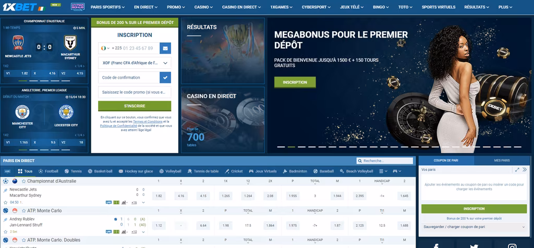
Task: Click the LIVE icon in sports filter bar
Action: pyautogui.click(x=7, y=171)
